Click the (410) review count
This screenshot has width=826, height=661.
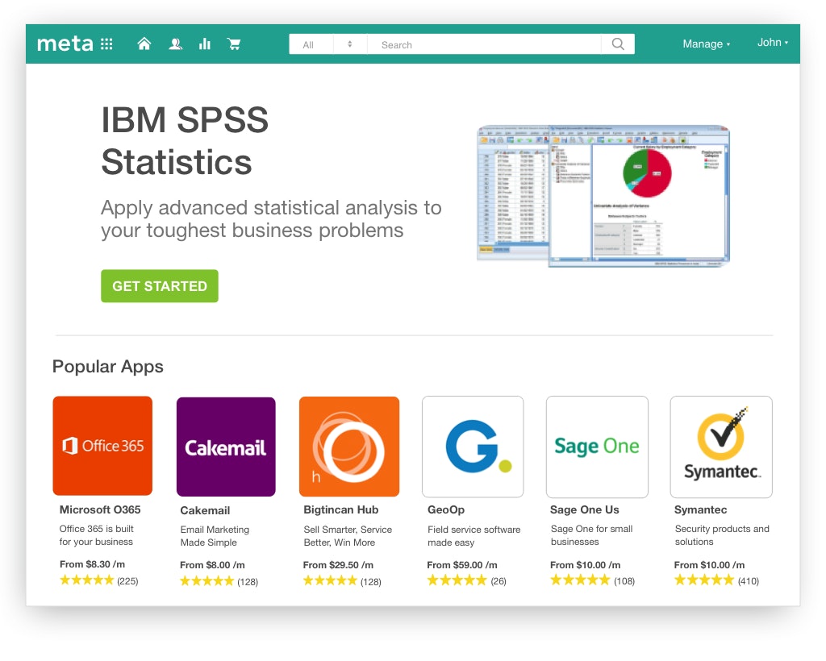point(748,581)
